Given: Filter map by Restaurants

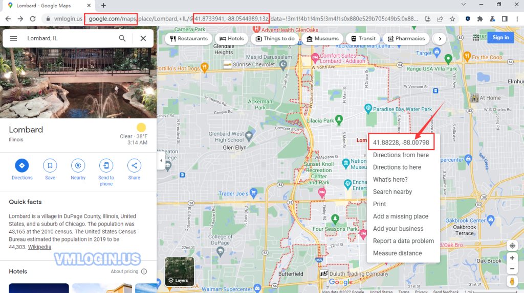Looking at the screenshot, I should click(x=188, y=39).
